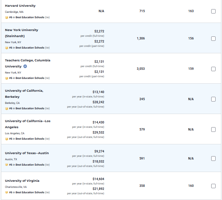
Task: Click the verified badge beside Columbia University
Action: pos(25,66)
